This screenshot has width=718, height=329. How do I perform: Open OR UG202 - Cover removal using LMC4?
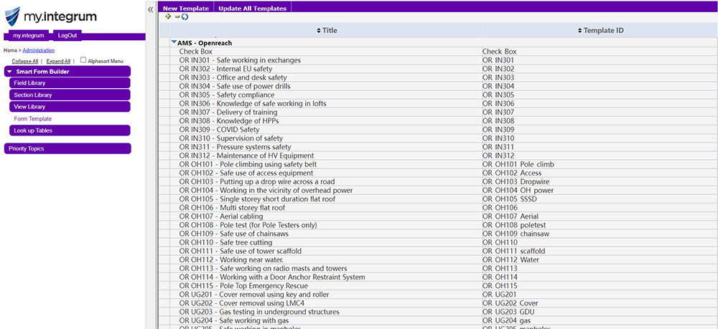pyautogui.click(x=242, y=303)
